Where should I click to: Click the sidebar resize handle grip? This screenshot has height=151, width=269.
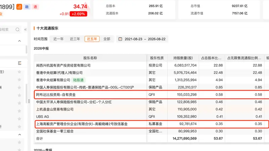(29, 101)
